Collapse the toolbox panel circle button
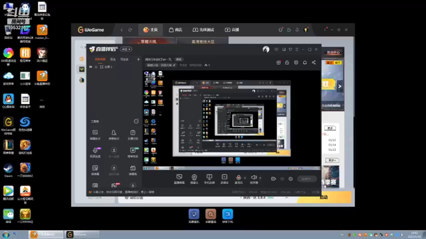This screenshot has width=426, height=239. 136,122
